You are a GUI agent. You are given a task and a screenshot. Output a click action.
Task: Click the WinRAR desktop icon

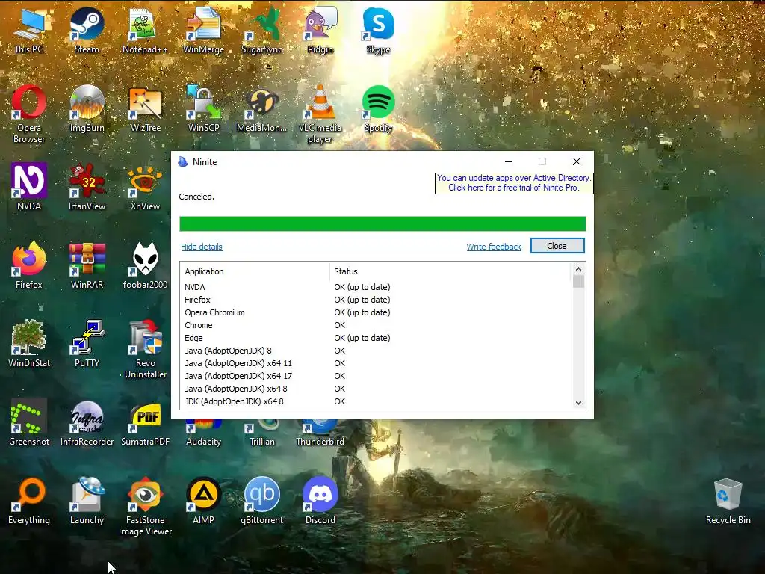click(x=87, y=265)
